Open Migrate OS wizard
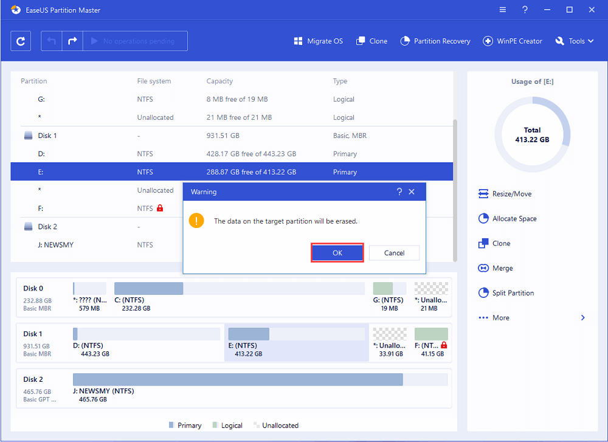 [x=319, y=41]
